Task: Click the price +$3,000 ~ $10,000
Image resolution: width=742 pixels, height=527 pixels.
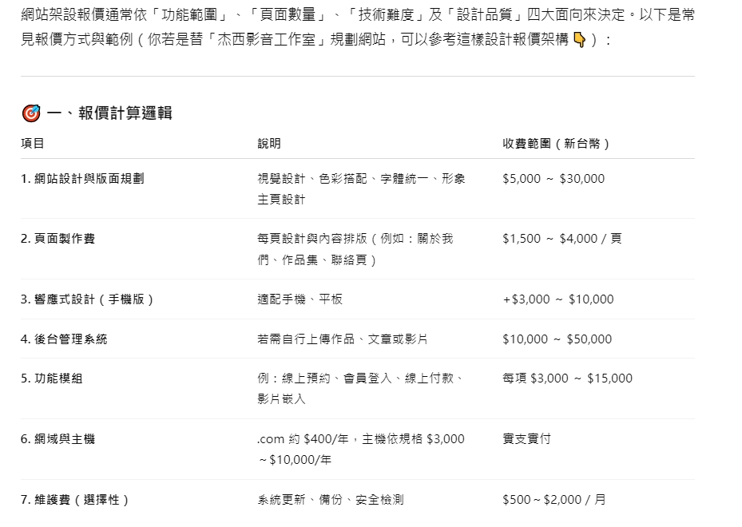Action: click(558, 299)
